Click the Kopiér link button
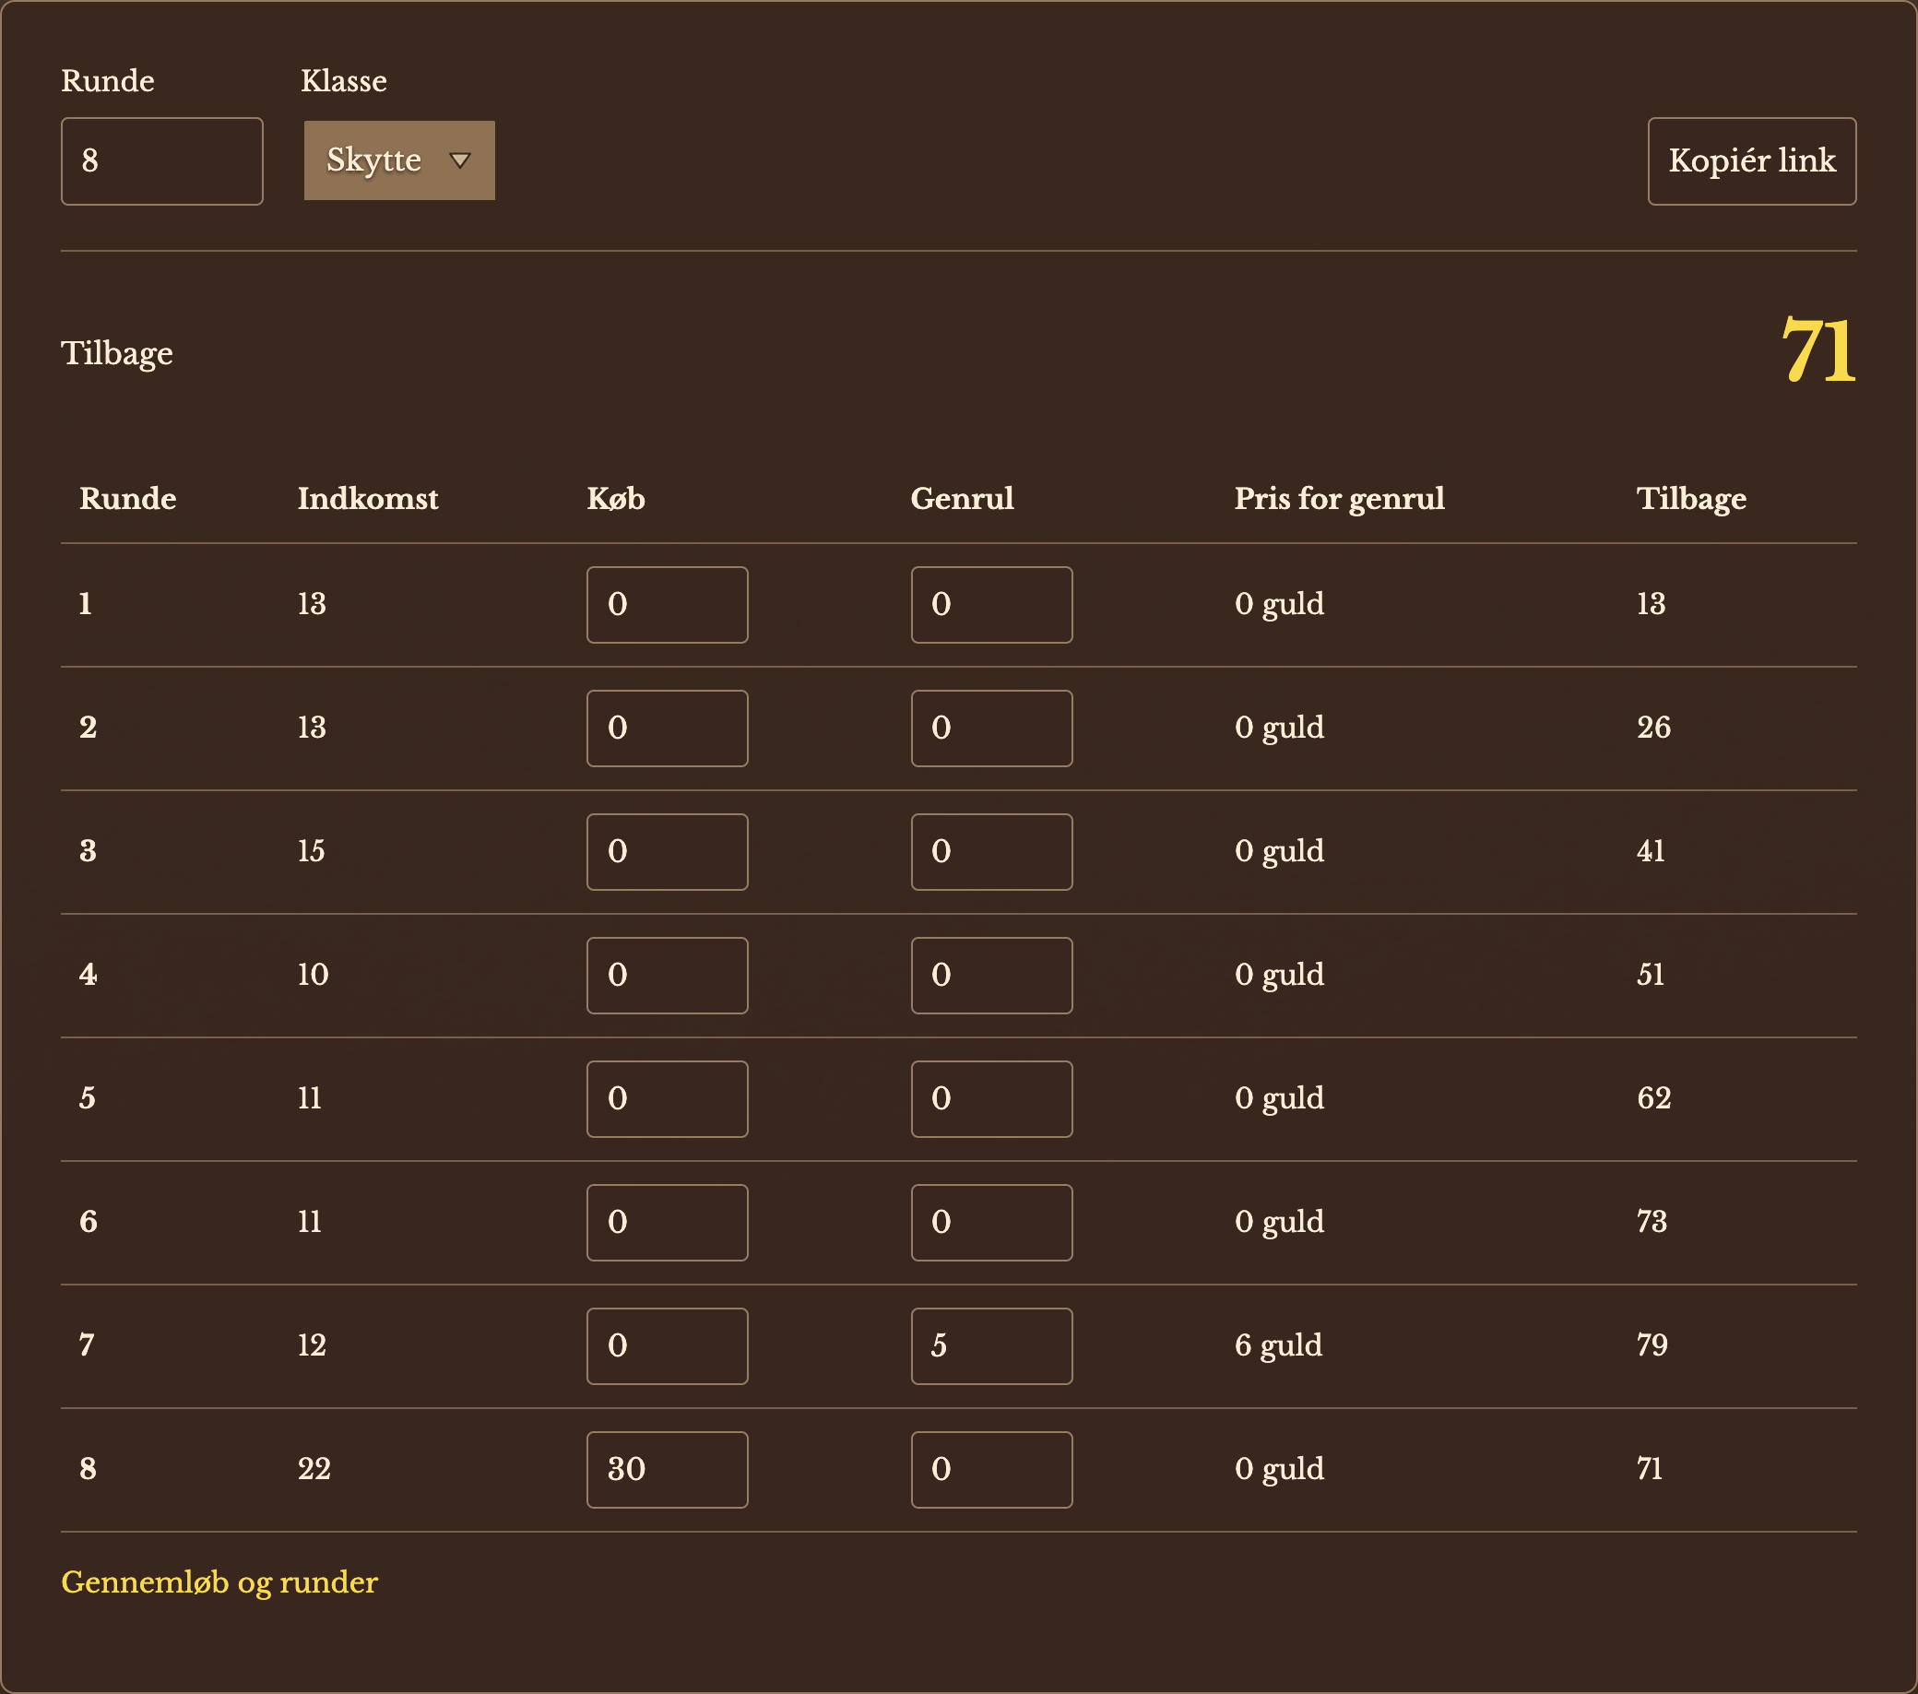The image size is (1918, 1694). click(x=1752, y=161)
